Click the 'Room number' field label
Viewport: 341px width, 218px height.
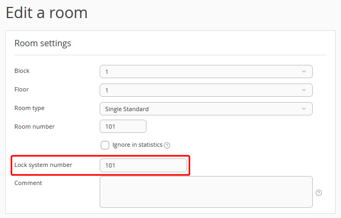(x=34, y=127)
